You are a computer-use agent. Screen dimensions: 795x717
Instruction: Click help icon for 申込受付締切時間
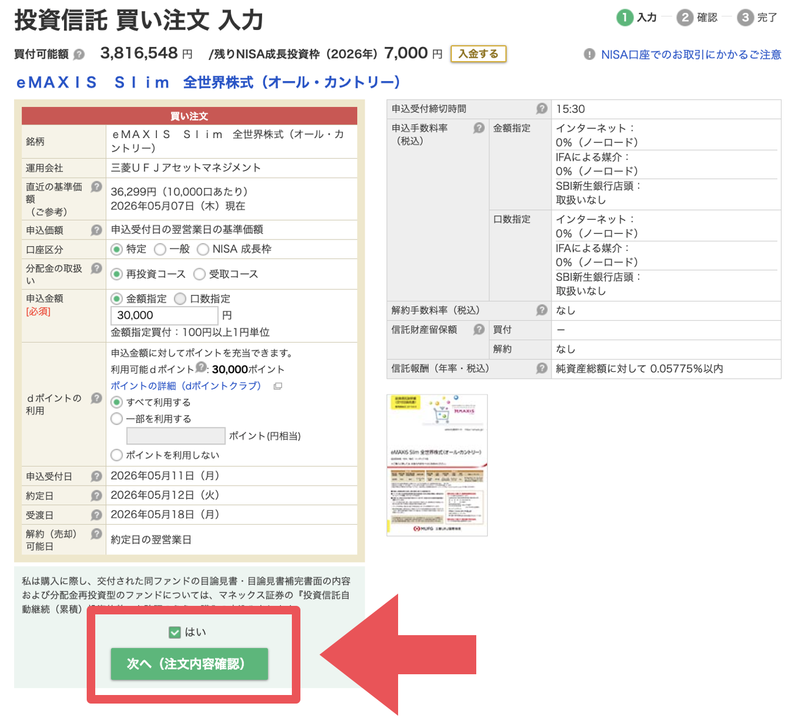coord(542,109)
